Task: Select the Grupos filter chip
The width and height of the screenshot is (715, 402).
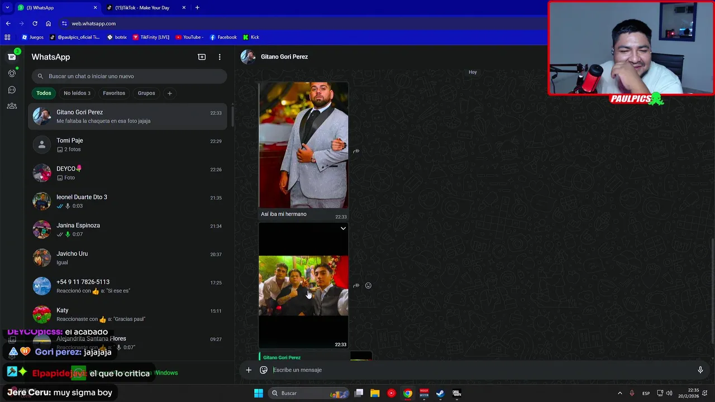Action: coord(146,93)
